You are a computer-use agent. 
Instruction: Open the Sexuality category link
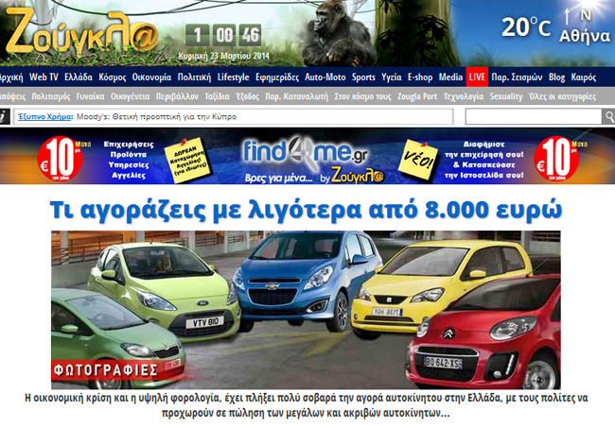click(x=506, y=96)
